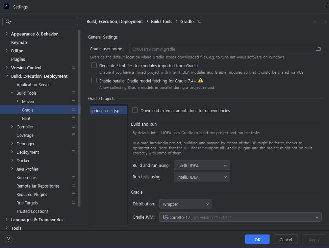Expand the Compiler node

coord(12,126)
